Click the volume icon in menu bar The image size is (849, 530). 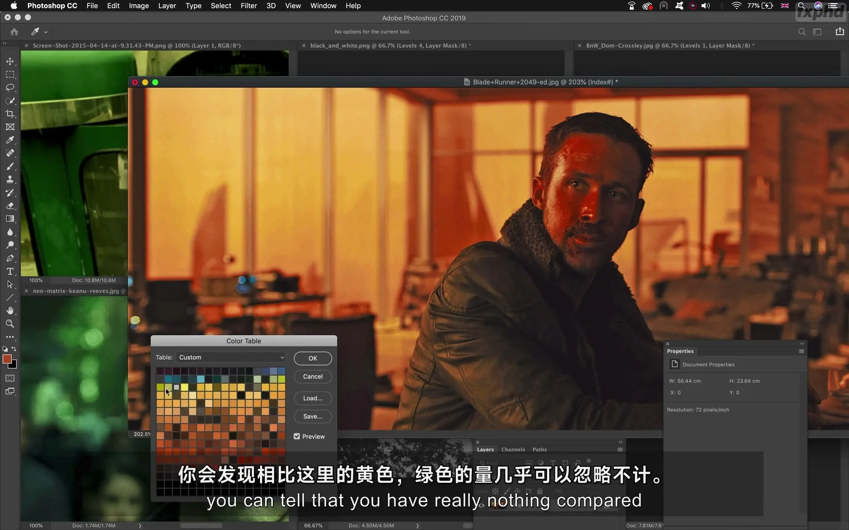point(706,6)
